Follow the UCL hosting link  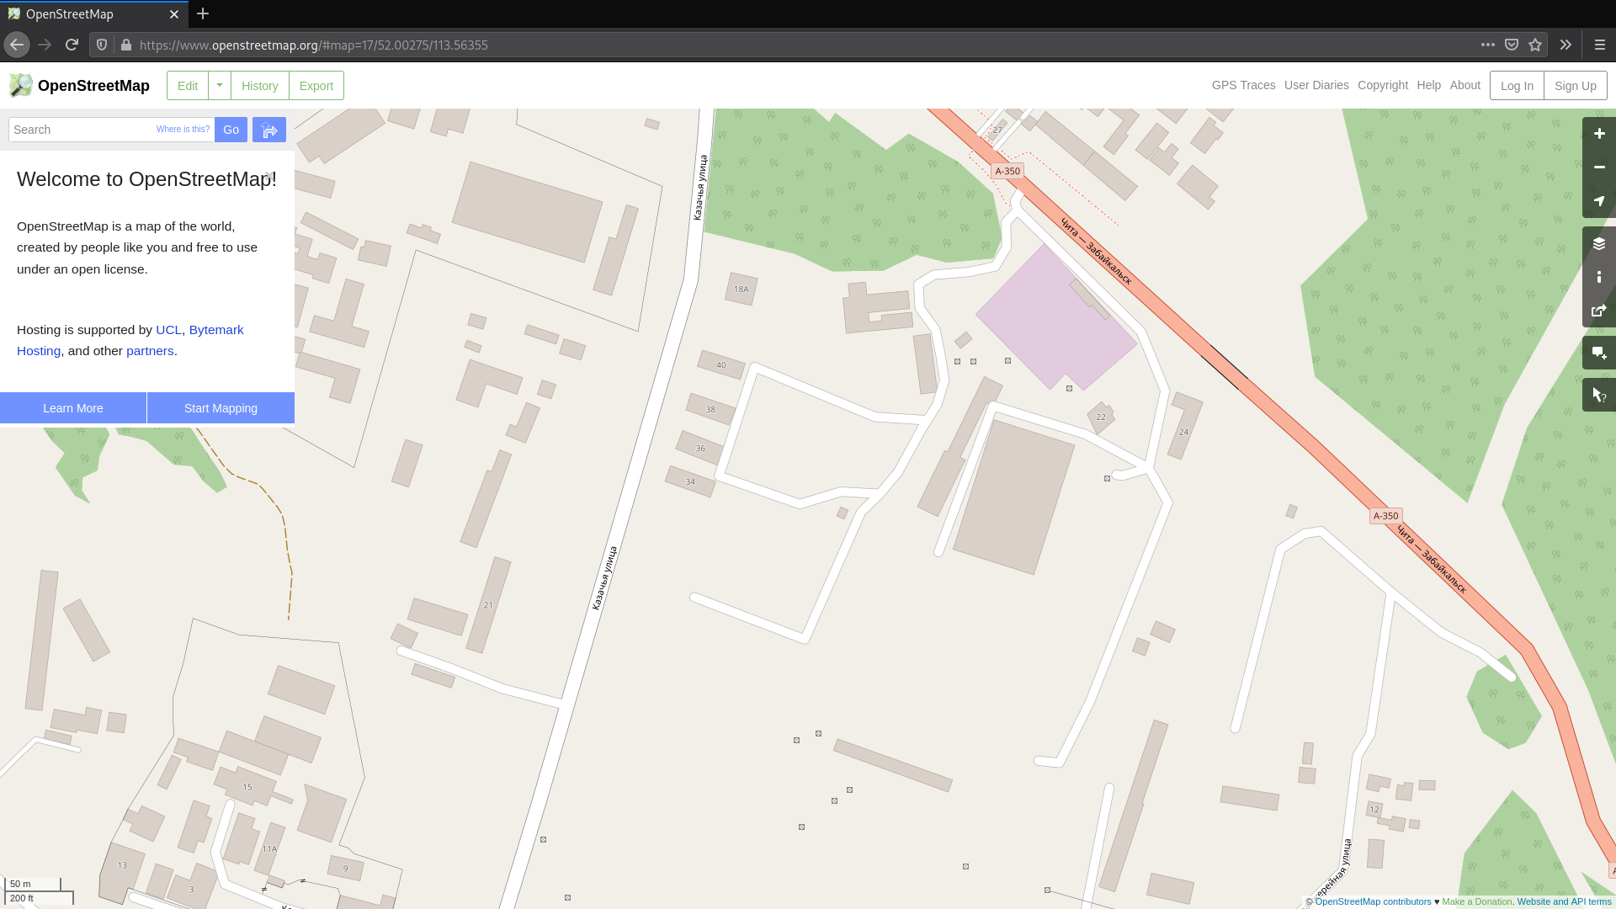coord(168,330)
